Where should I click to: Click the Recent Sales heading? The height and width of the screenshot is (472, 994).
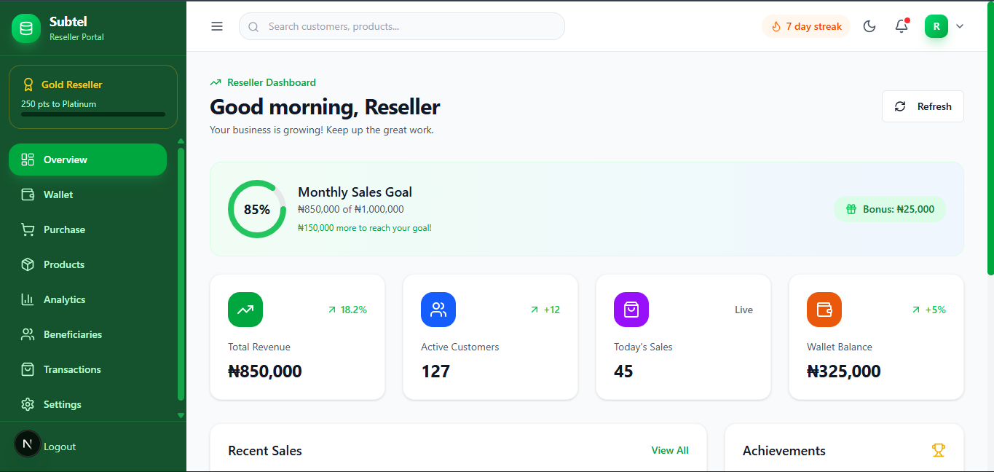click(265, 451)
